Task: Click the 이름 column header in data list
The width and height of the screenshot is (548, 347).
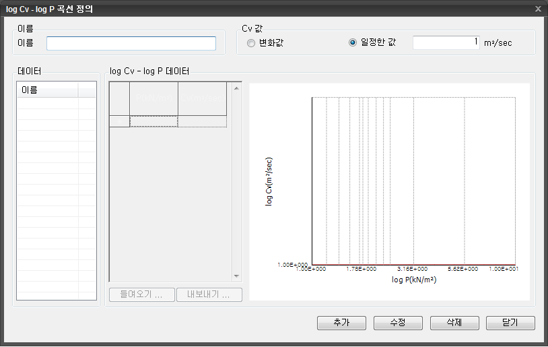Action: [x=47, y=90]
